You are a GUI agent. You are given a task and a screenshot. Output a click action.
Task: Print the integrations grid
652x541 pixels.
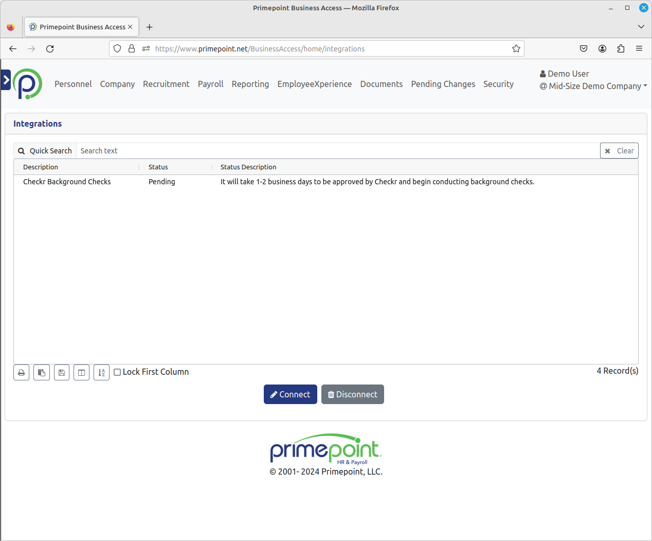[x=22, y=373]
